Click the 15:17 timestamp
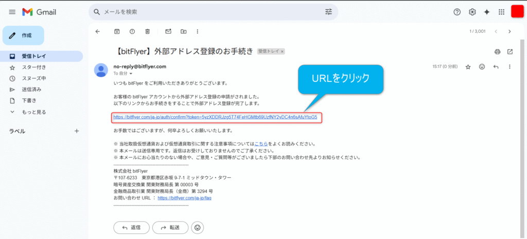The image size is (527, 239). pos(445,67)
